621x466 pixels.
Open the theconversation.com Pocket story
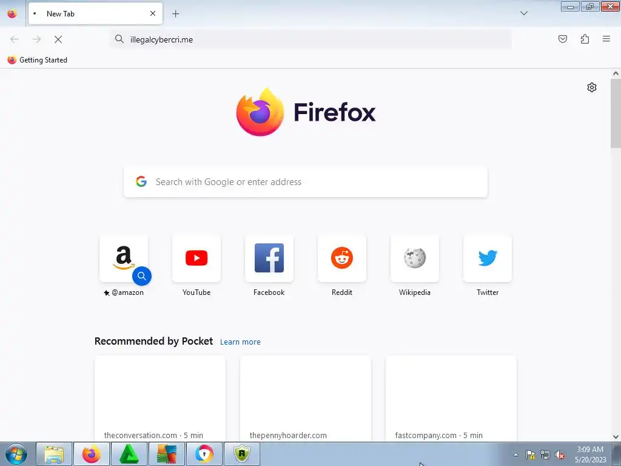click(x=160, y=398)
